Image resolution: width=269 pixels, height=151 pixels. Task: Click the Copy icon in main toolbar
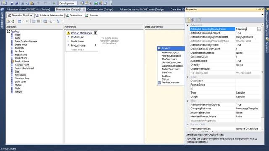[x=27, y=3]
